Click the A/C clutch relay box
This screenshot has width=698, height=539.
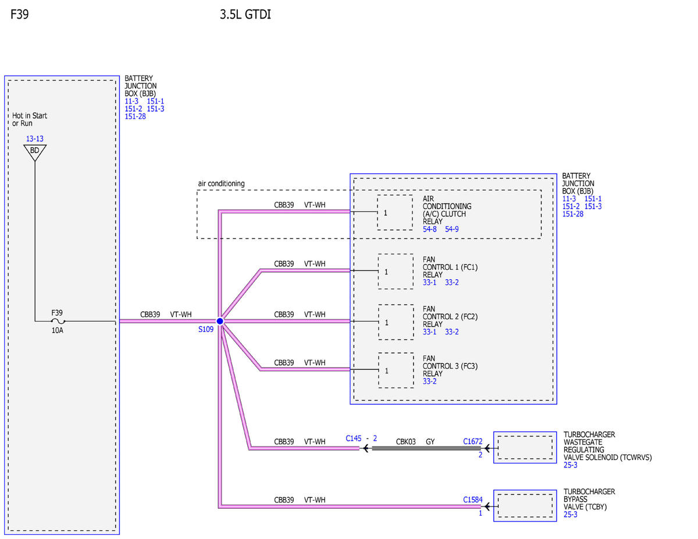tap(395, 213)
